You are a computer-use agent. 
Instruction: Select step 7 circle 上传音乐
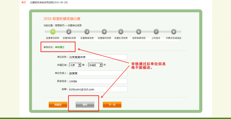tap(156, 32)
